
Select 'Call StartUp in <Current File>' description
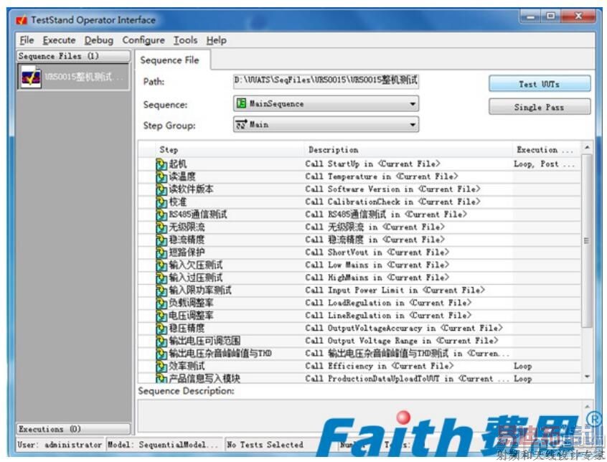coord(373,164)
